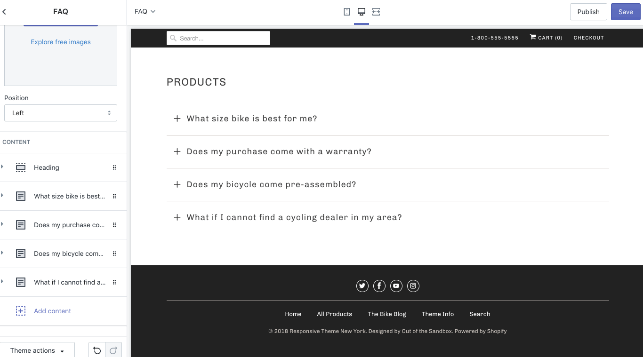Image resolution: width=643 pixels, height=357 pixels.
Task: Open the Instagram social icon
Action: click(413, 286)
